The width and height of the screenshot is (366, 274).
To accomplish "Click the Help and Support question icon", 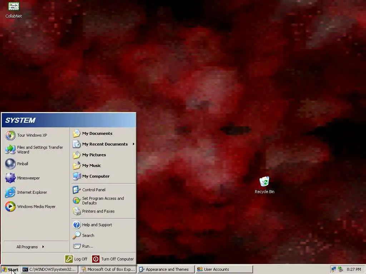I will click(x=76, y=225).
